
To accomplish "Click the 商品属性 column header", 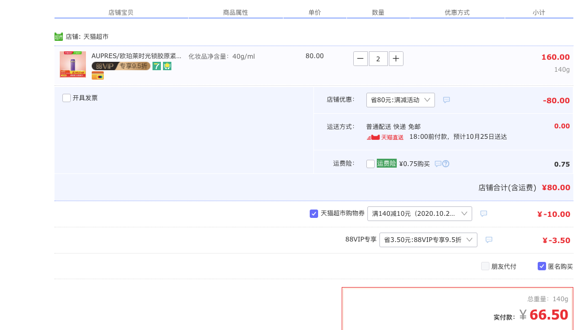I will [235, 13].
